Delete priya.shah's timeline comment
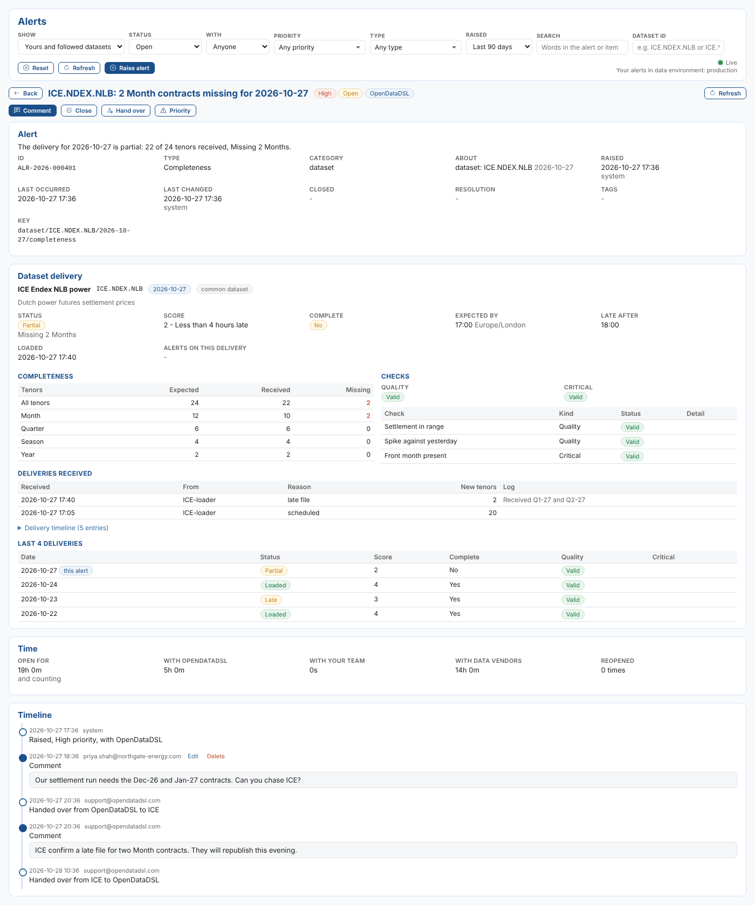 click(x=216, y=756)
